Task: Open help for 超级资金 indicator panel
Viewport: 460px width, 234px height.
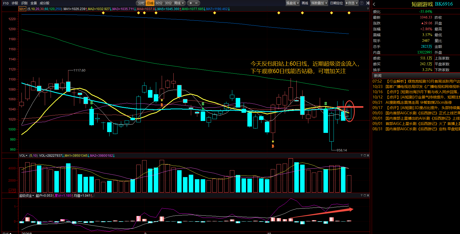Action: [x=362, y=195]
